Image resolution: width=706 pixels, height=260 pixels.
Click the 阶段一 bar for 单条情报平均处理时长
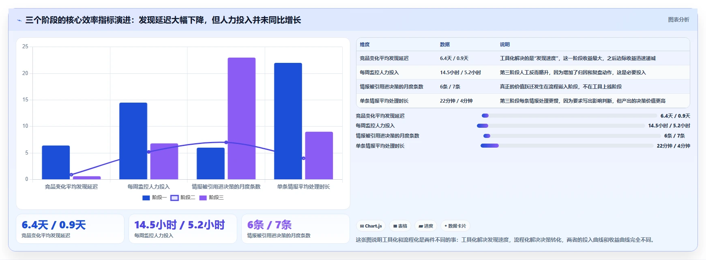click(x=288, y=121)
